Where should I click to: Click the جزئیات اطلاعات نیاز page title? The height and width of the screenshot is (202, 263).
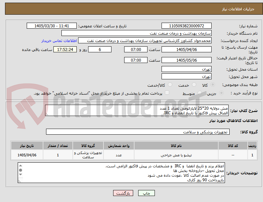(x=238, y=9)
